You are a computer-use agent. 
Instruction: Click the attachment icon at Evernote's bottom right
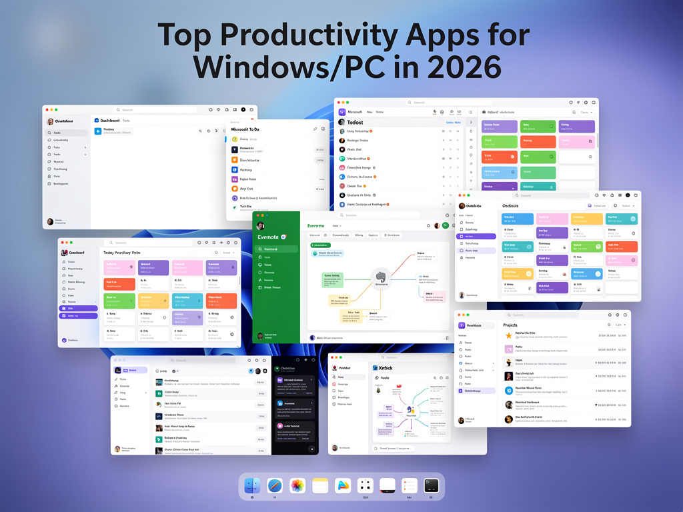447,338
